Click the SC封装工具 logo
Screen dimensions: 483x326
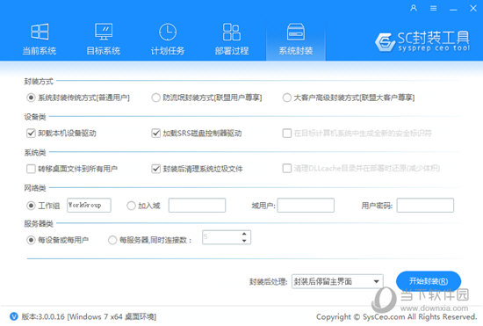pos(422,41)
